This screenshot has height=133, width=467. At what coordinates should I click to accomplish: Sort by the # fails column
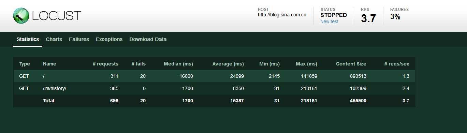(139, 64)
